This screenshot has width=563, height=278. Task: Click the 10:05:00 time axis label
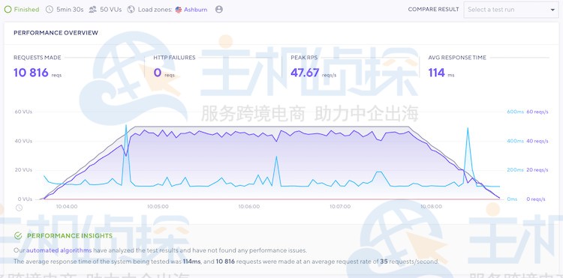pos(158,207)
